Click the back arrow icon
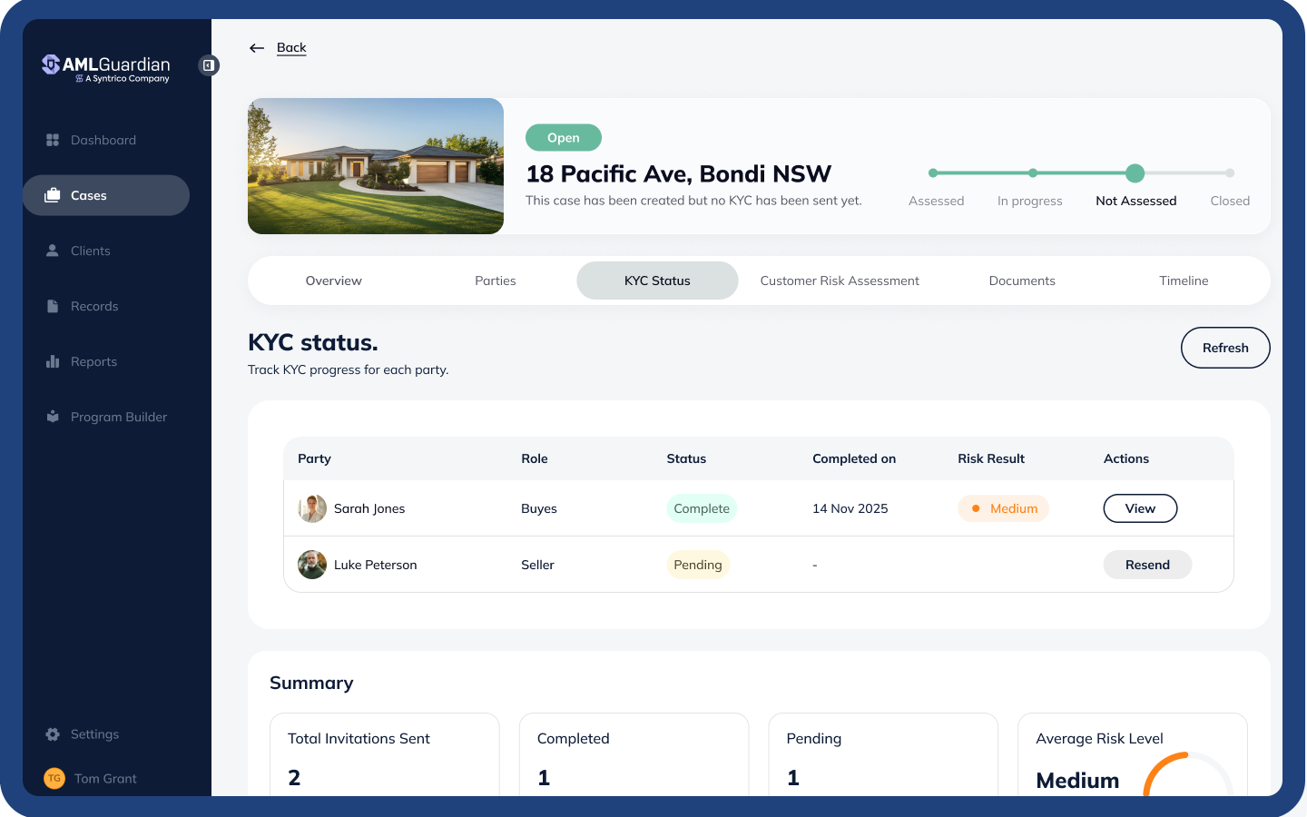This screenshot has height=817, width=1307. click(257, 48)
